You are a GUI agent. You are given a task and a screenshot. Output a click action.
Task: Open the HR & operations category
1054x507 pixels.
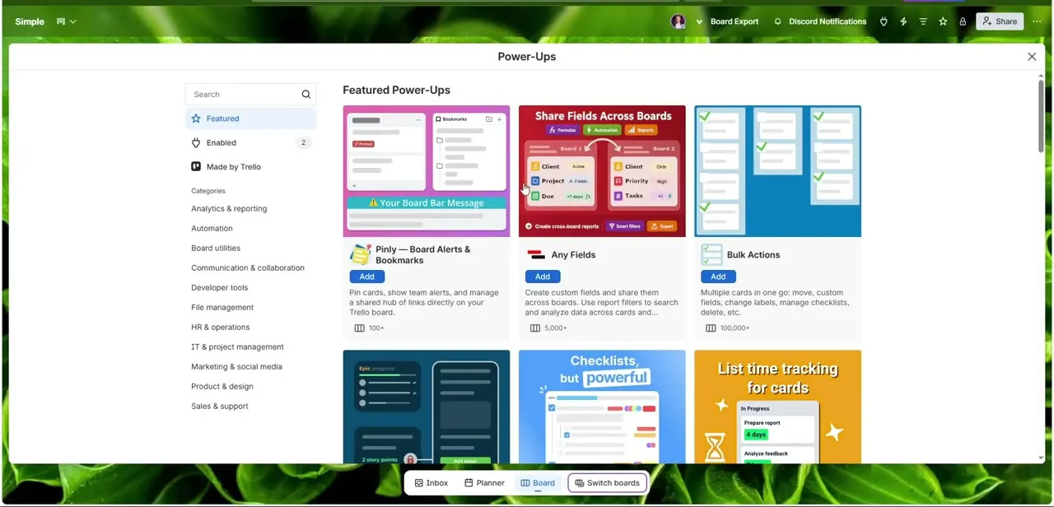(x=220, y=327)
